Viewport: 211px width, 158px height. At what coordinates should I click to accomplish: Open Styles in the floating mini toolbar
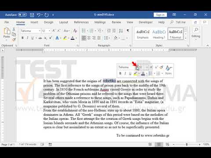pos(168,70)
